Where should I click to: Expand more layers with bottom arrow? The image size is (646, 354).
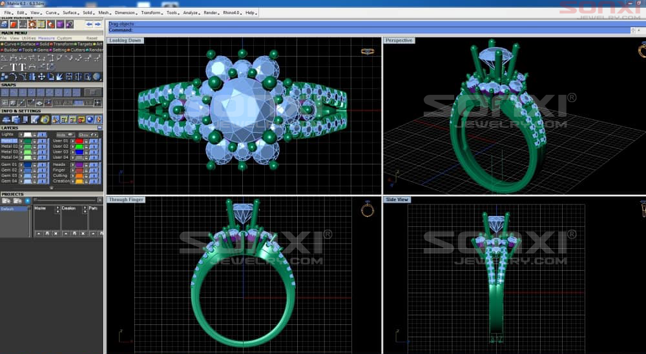(x=52, y=188)
